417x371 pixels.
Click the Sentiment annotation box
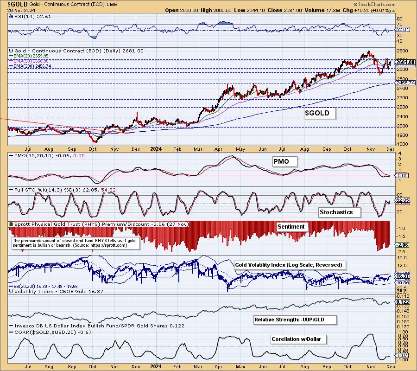coord(292,227)
